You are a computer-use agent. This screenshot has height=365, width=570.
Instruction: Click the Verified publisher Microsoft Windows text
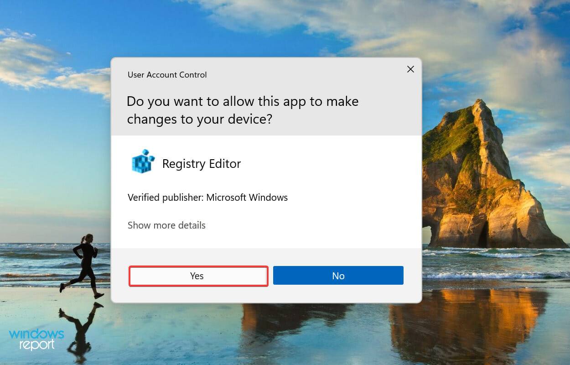(x=207, y=197)
